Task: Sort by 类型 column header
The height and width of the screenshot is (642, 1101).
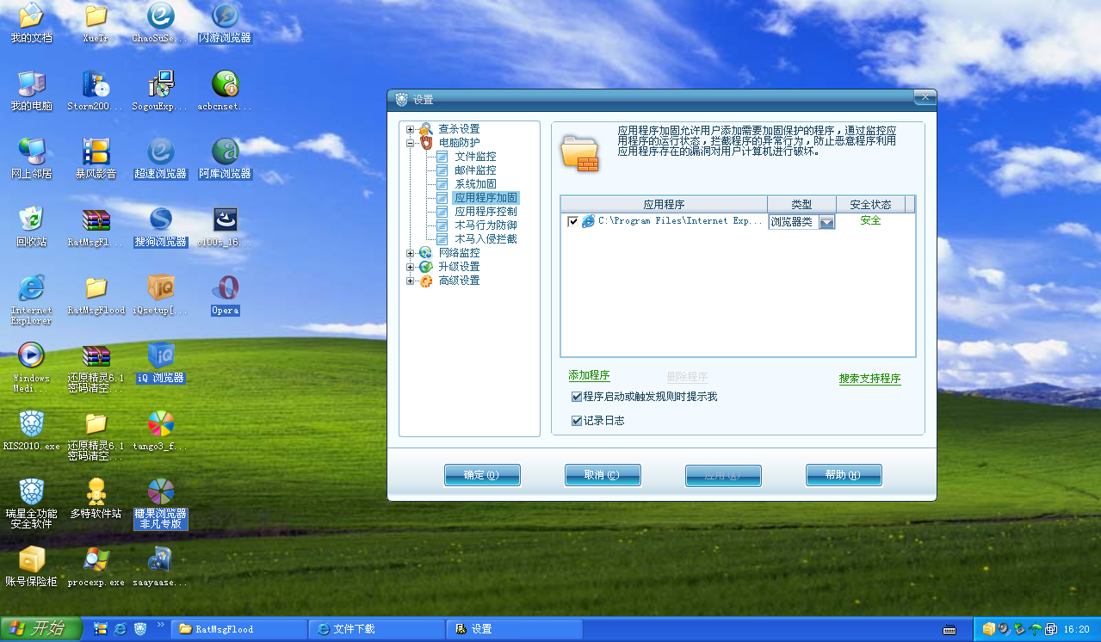Action: pos(801,205)
